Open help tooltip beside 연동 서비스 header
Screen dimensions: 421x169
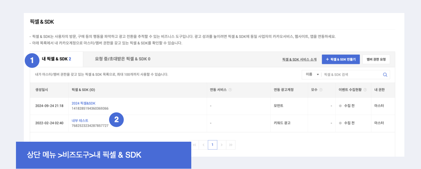click(230, 90)
